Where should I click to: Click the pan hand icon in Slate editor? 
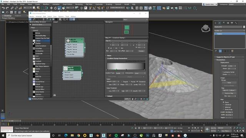(133, 99)
